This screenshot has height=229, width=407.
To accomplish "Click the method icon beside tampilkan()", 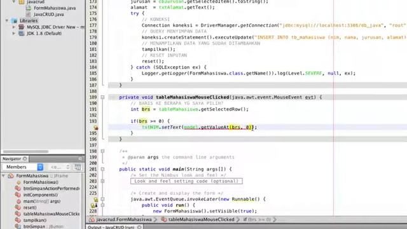I will click(x=18, y=220).
